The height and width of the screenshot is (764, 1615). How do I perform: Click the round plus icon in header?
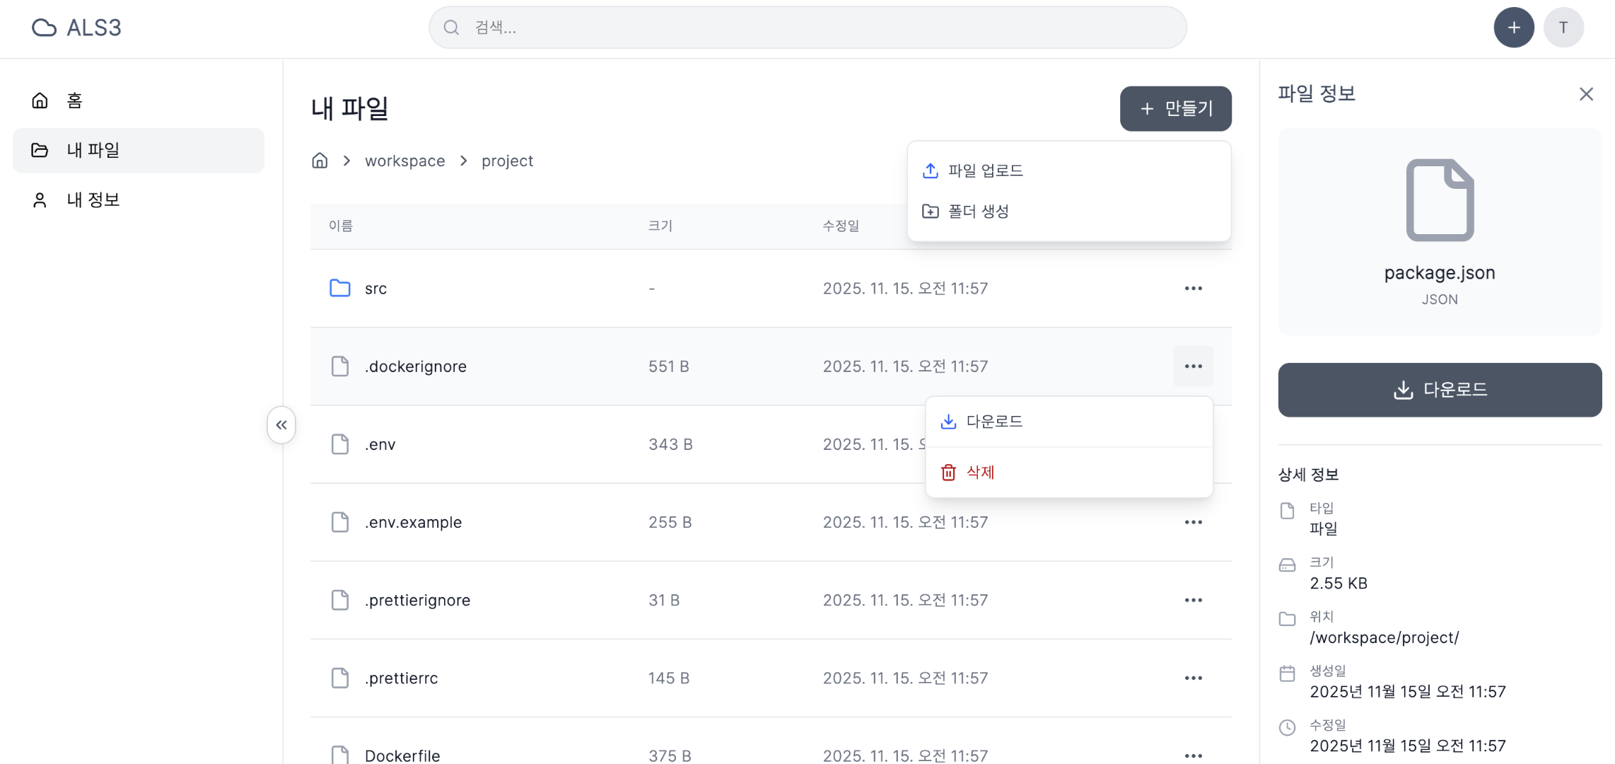pos(1513,28)
